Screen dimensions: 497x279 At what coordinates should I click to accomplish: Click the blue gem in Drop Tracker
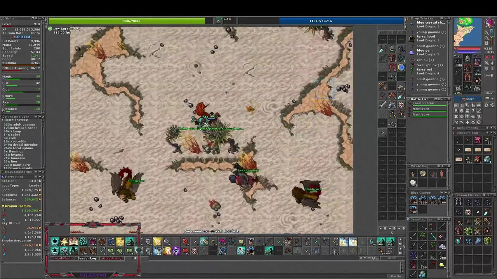(412, 52)
